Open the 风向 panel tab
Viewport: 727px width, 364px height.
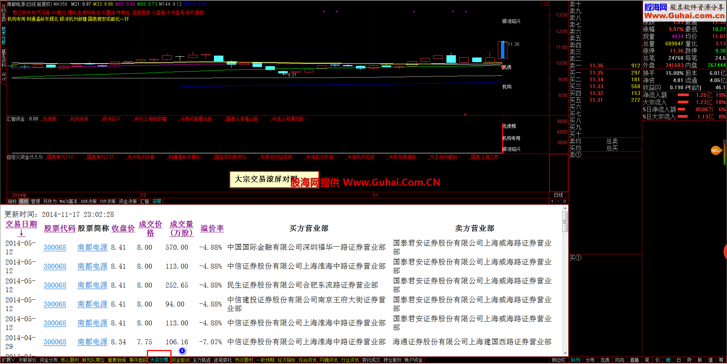click(619, 360)
